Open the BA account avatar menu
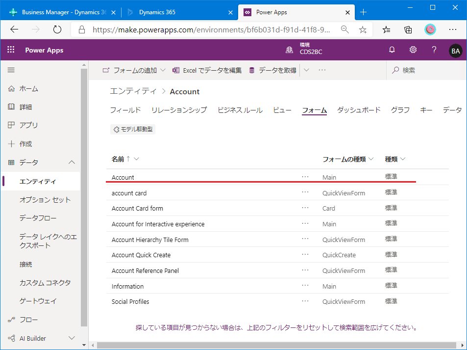 point(455,51)
